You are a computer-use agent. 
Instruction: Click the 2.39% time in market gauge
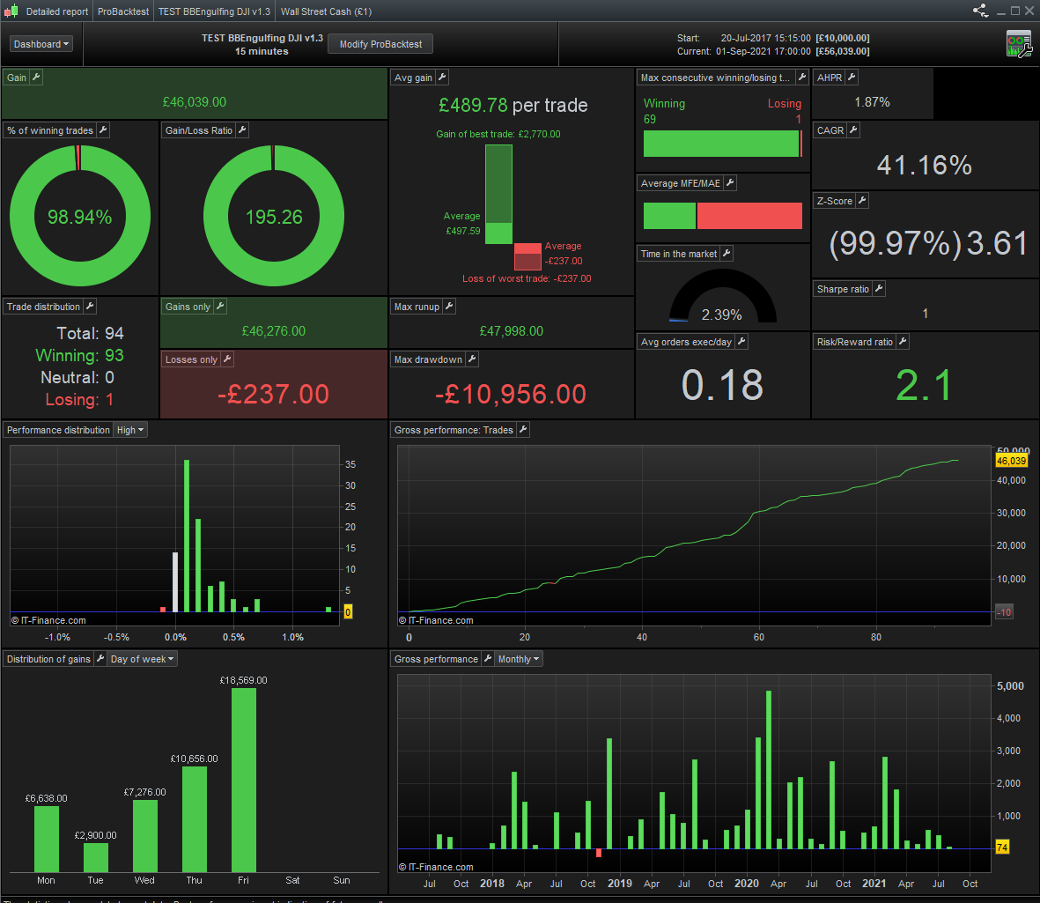722,296
